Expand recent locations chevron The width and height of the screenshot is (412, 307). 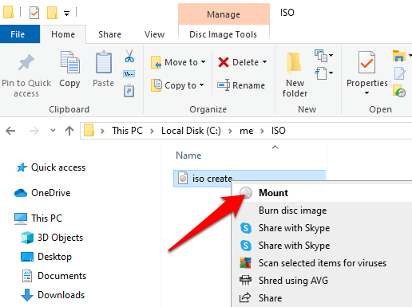(x=53, y=131)
